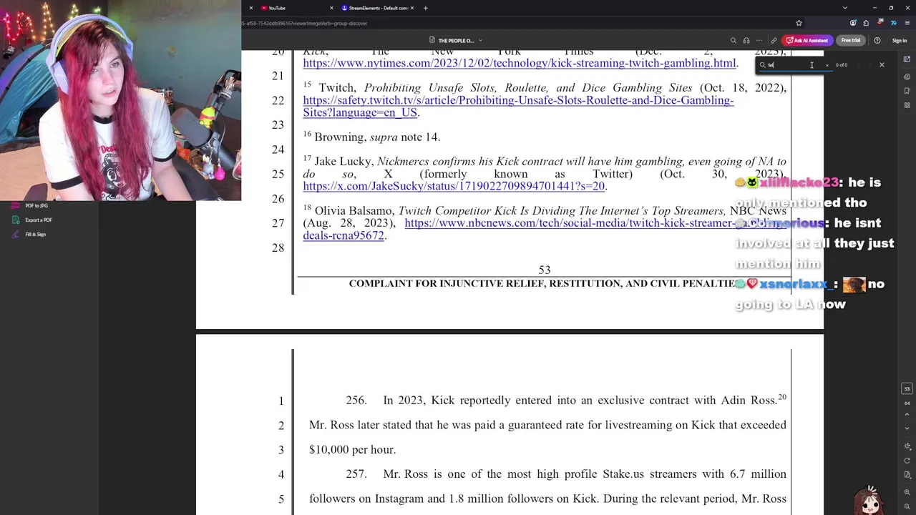The image size is (916, 515).
Task: Zoom in with the plus magnifier icon
Action: [x=907, y=492]
